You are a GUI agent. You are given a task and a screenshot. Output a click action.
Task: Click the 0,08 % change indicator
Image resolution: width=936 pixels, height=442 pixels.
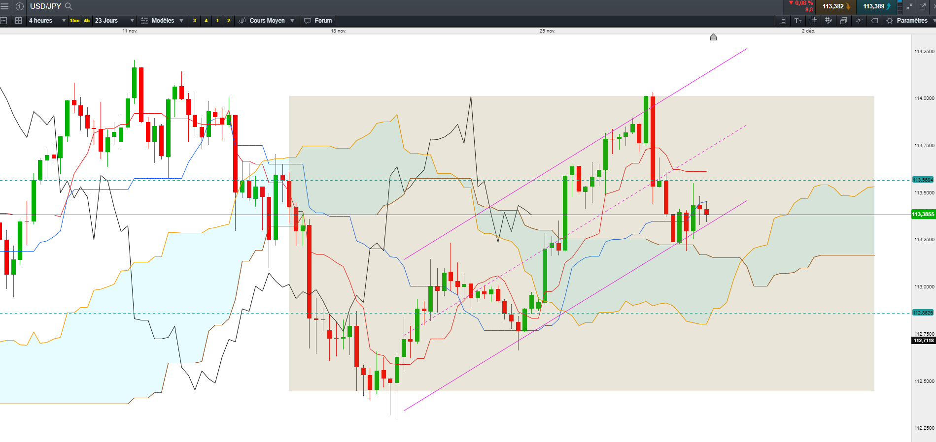pos(801,3)
